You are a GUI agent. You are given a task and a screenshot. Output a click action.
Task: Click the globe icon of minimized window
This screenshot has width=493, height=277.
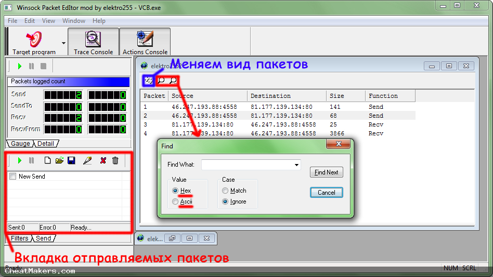point(141,238)
